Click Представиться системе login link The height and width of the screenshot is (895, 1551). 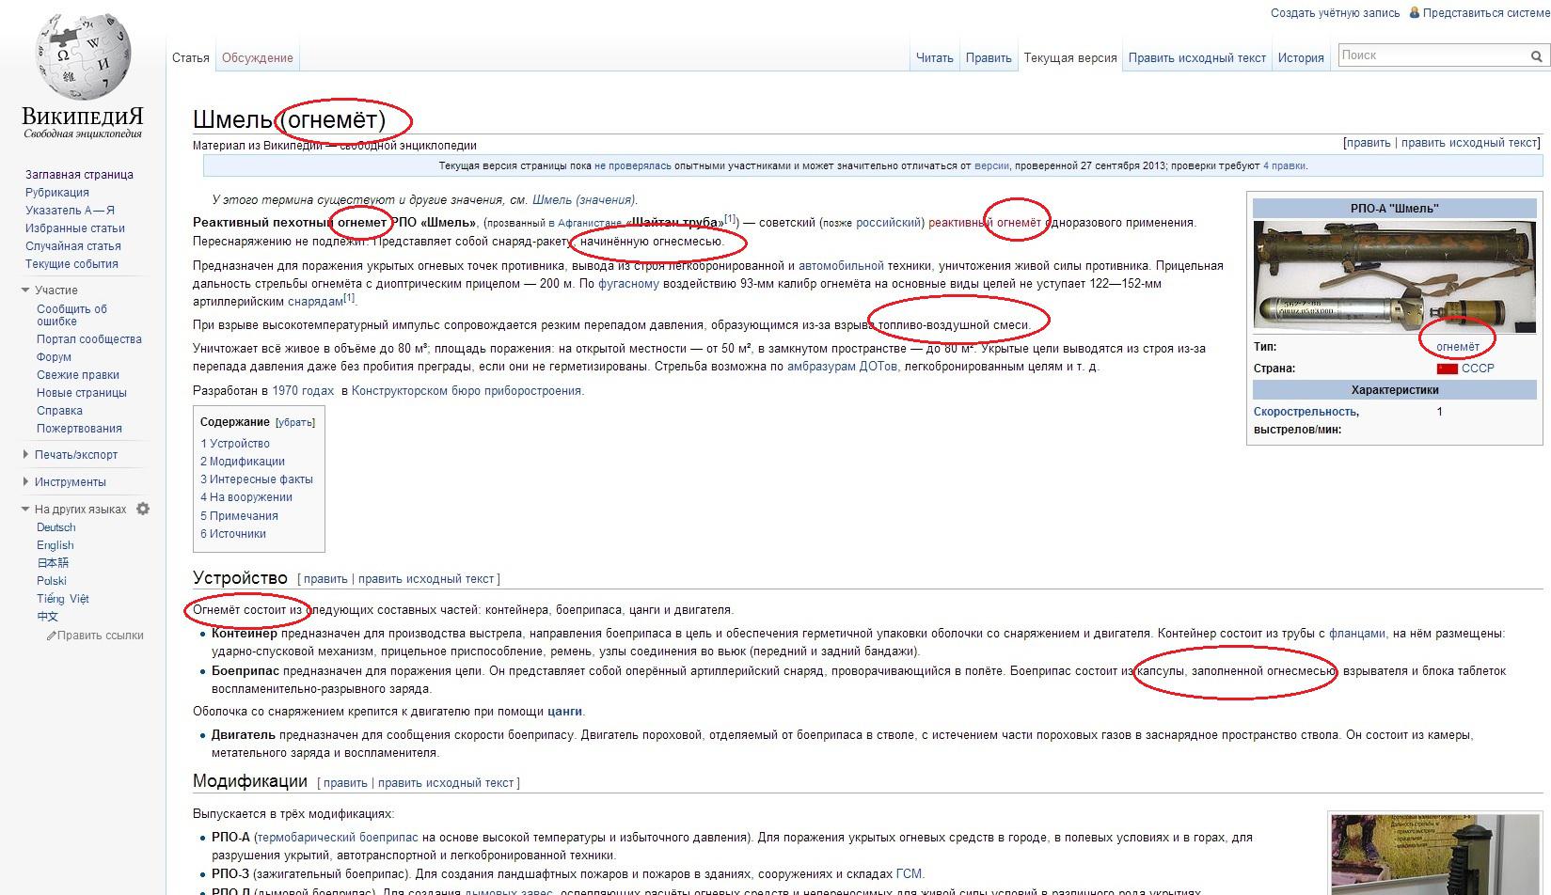pyautogui.click(x=1487, y=13)
